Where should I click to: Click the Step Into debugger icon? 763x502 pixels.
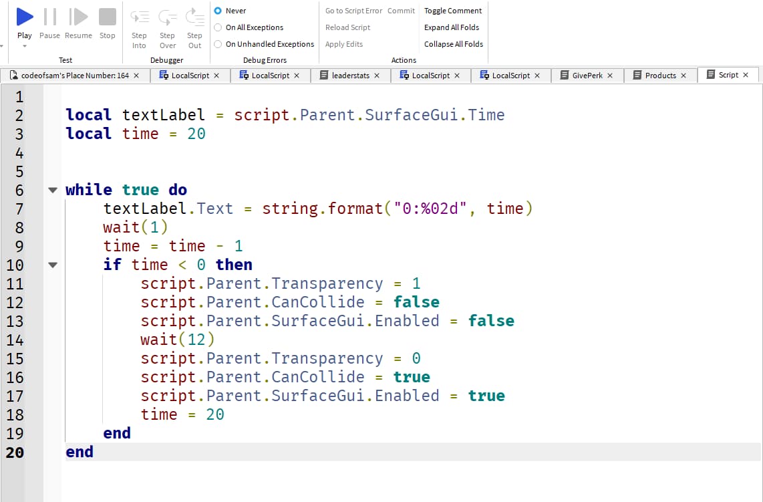click(x=139, y=17)
